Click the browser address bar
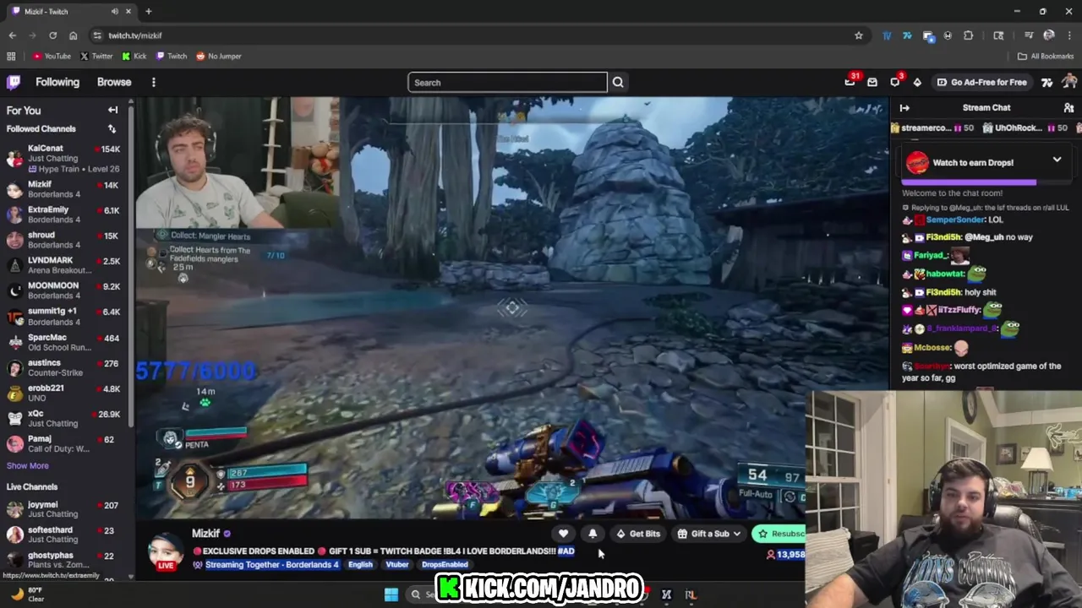Image resolution: width=1082 pixels, height=608 pixels. pos(473,35)
